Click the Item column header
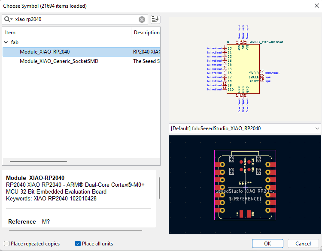The height and width of the screenshot is (251, 322). [67, 33]
